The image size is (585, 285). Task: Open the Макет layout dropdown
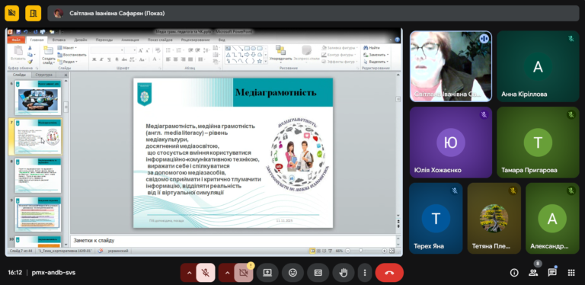(67, 48)
